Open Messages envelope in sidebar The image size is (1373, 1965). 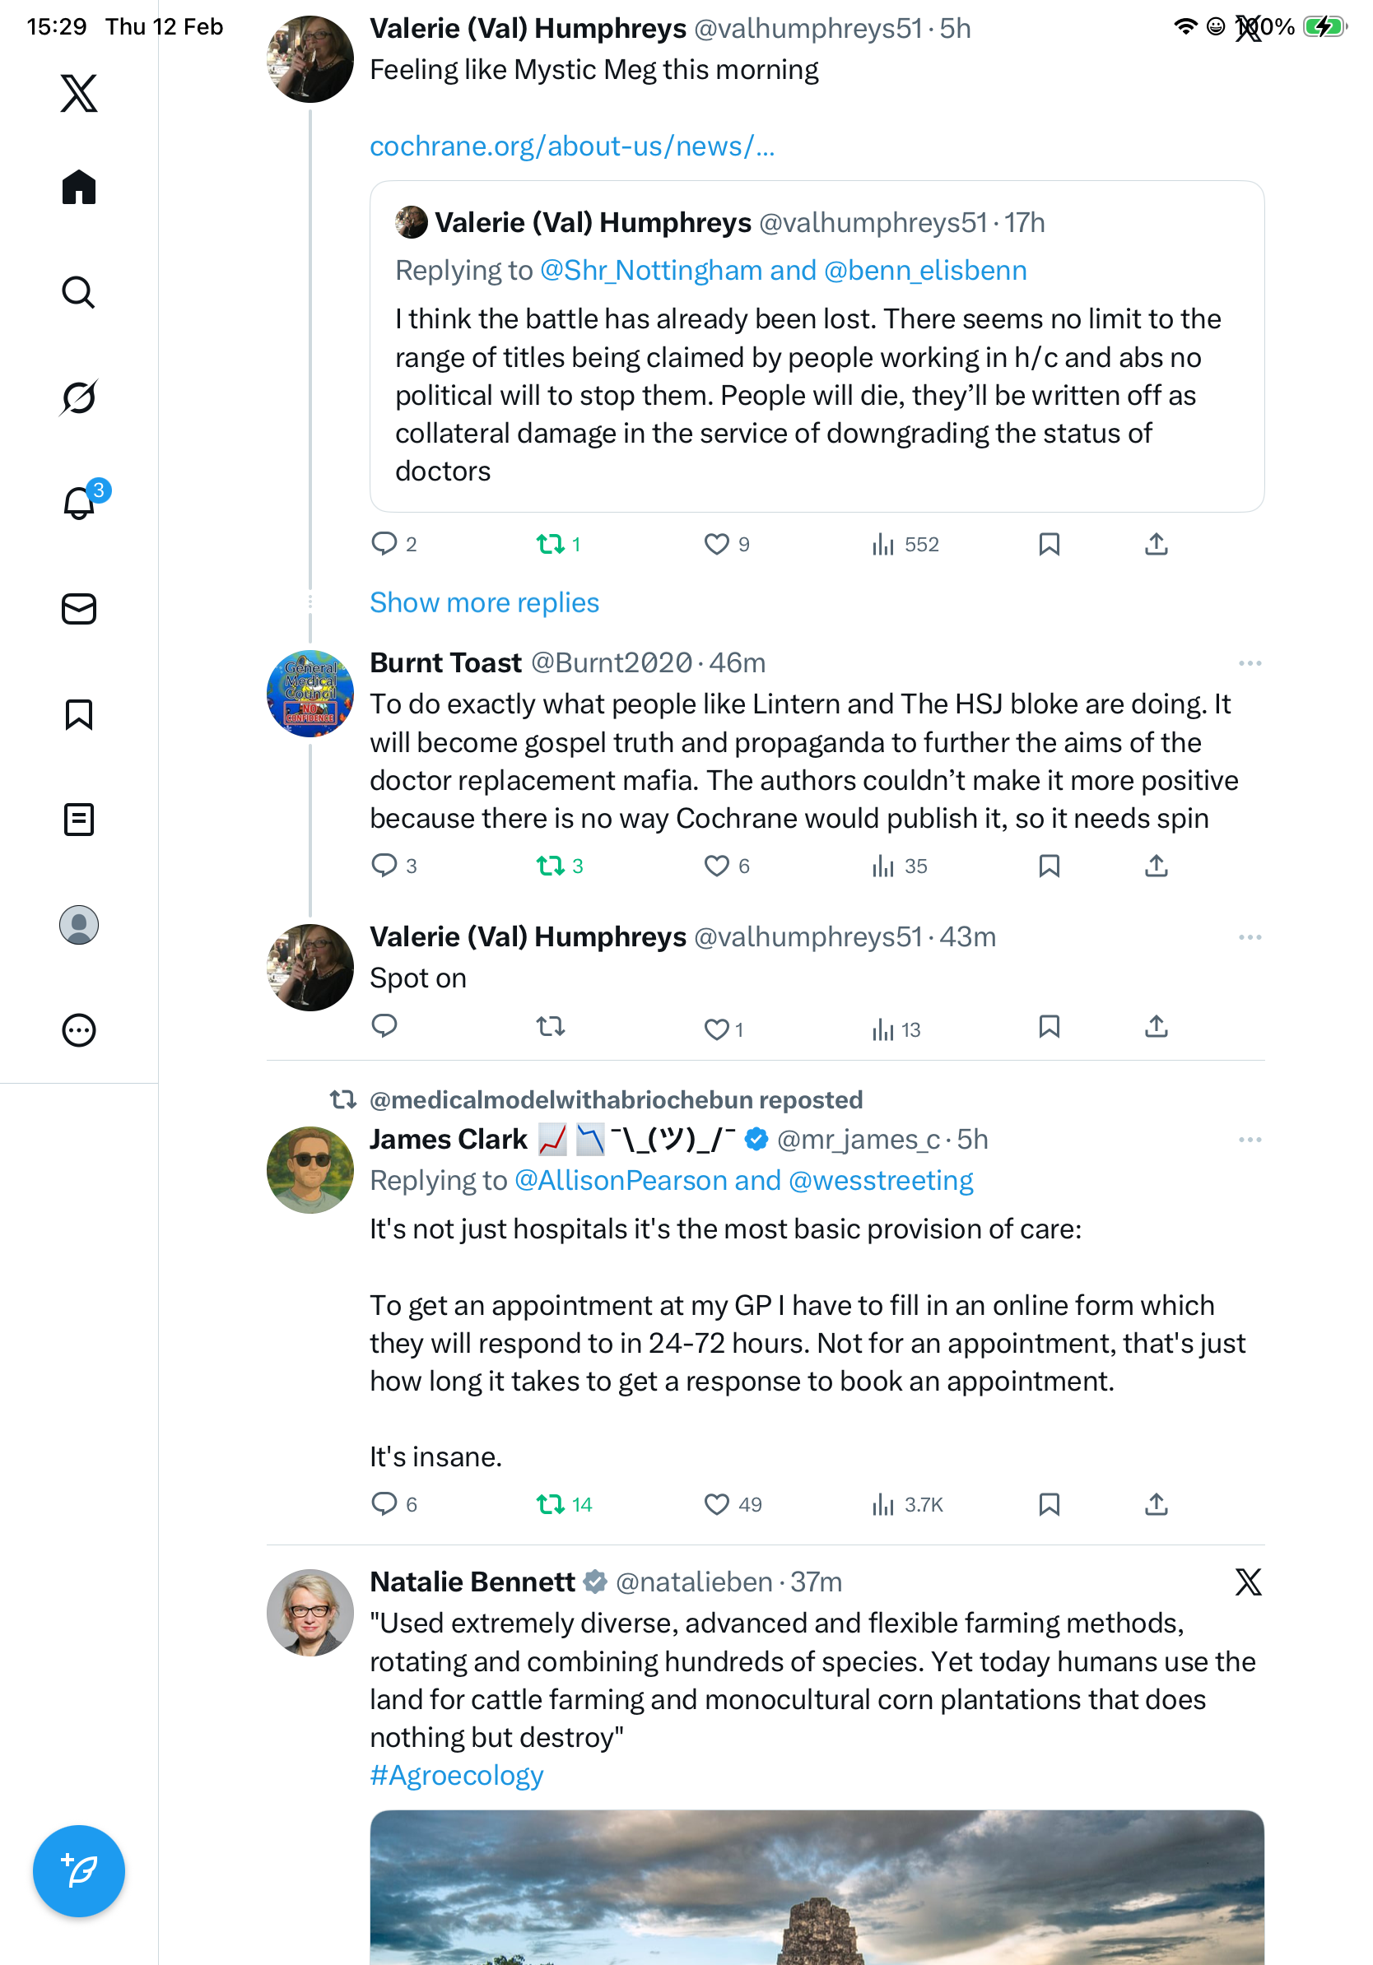click(79, 608)
